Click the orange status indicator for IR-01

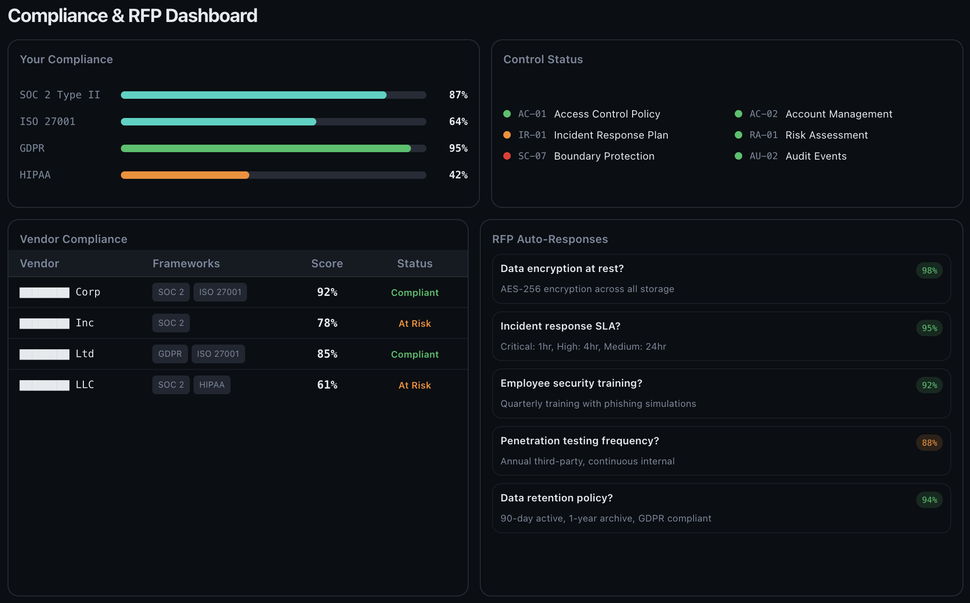coord(507,135)
